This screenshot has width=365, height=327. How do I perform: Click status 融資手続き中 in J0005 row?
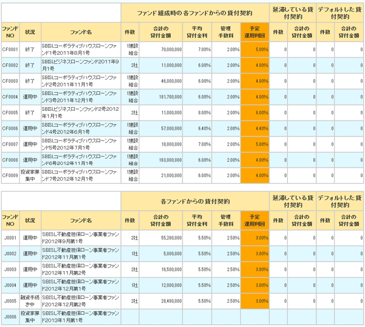click(x=30, y=301)
